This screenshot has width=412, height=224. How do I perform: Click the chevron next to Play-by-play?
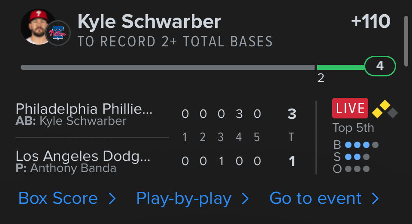pos(245,198)
